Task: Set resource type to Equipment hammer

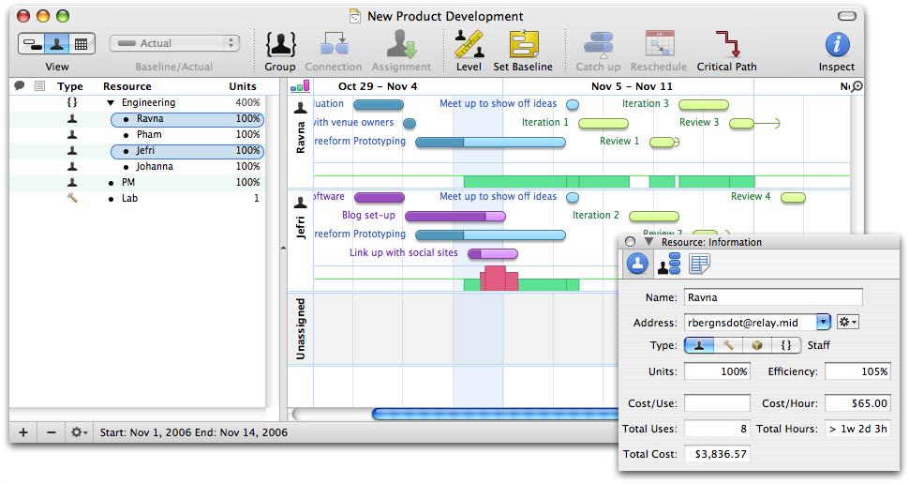Action: tap(728, 345)
